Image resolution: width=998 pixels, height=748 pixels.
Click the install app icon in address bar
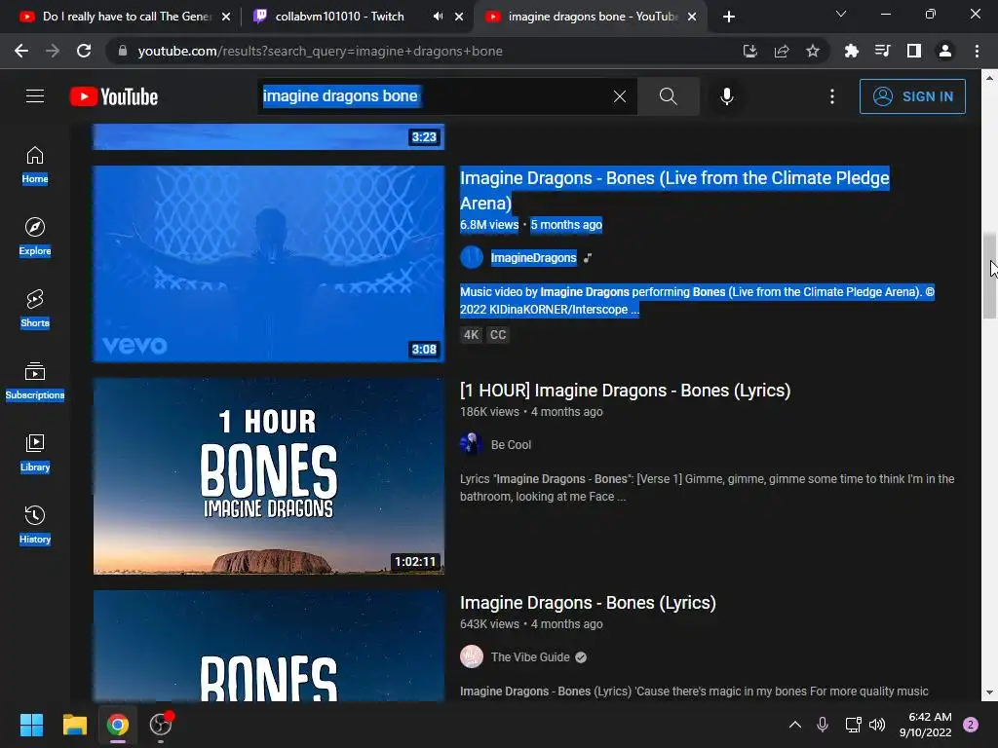[x=750, y=51]
